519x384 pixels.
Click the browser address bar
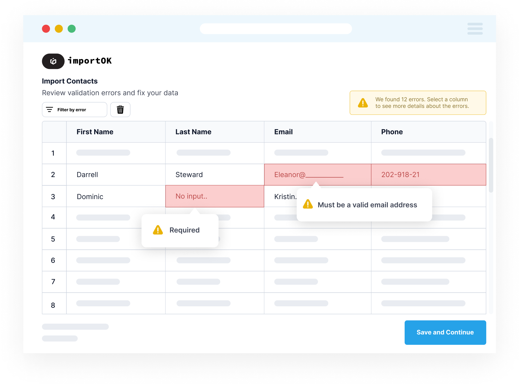(276, 29)
